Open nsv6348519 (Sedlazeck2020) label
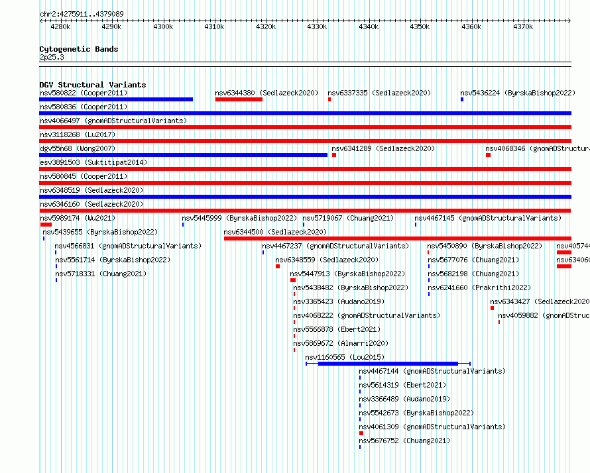The height and width of the screenshot is (473, 590). click(91, 190)
